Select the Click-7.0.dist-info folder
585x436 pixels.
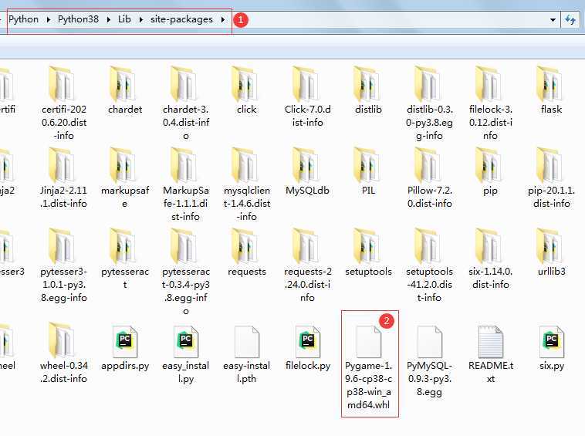[307, 97]
